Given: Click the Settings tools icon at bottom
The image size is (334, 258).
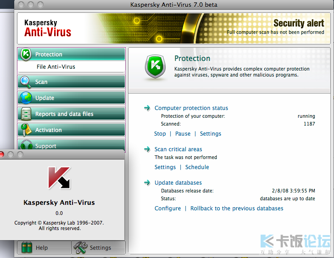Looking at the screenshot, I should [x=80, y=247].
